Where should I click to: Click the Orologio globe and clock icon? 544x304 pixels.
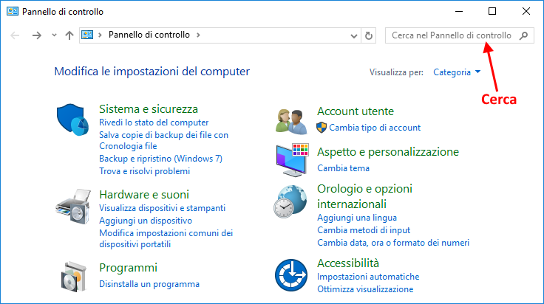(290, 201)
